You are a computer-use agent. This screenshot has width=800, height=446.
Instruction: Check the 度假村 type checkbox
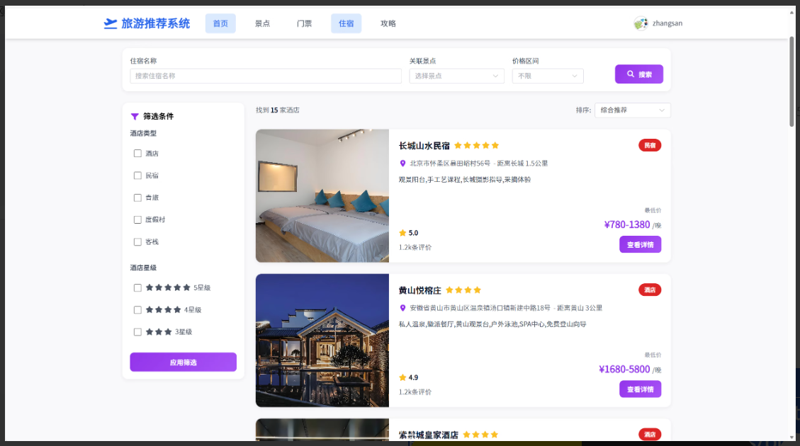coord(137,219)
